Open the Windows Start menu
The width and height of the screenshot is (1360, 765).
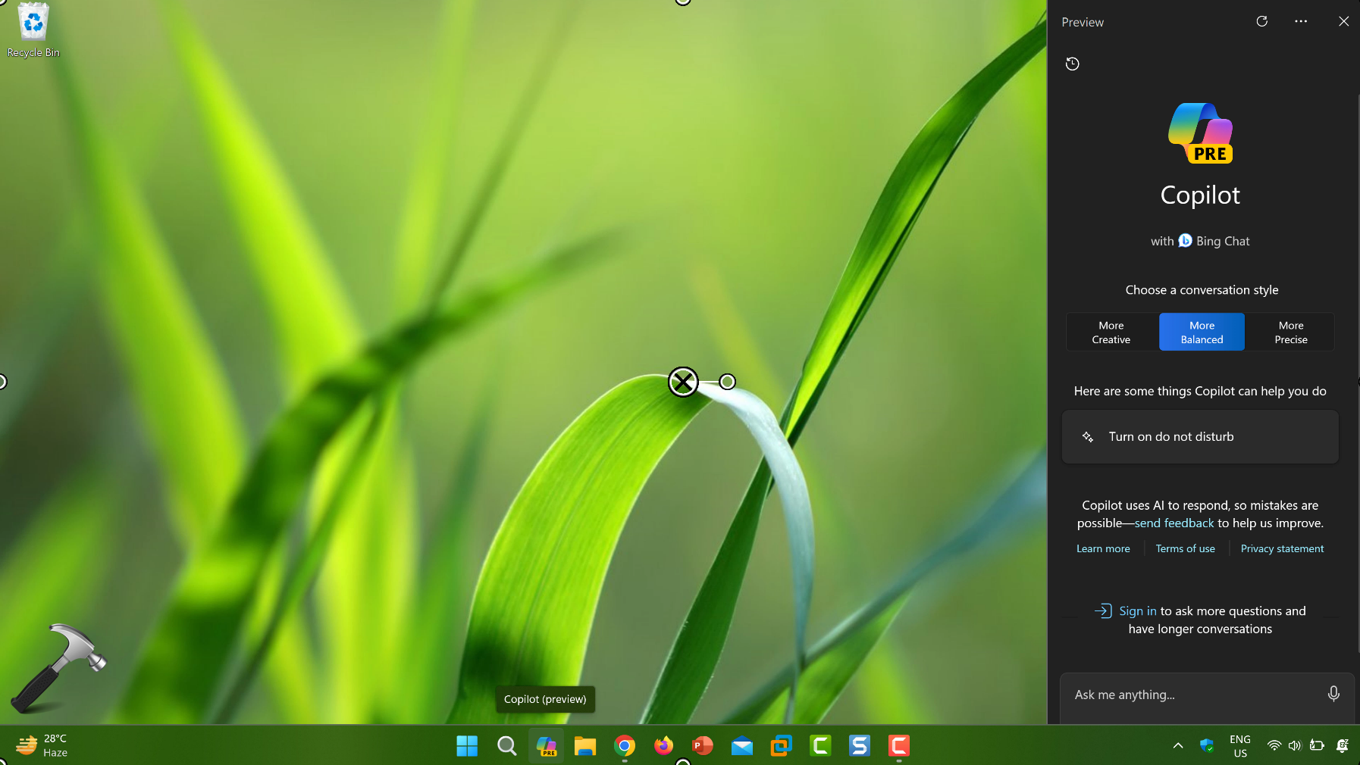tap(467, 746)
